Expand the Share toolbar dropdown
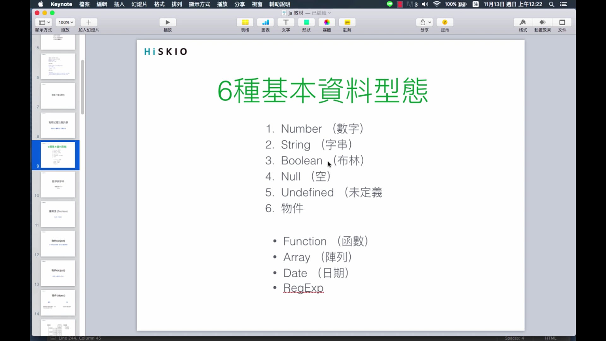The width and height of the screenshot is (606, 341). point(425,22)
